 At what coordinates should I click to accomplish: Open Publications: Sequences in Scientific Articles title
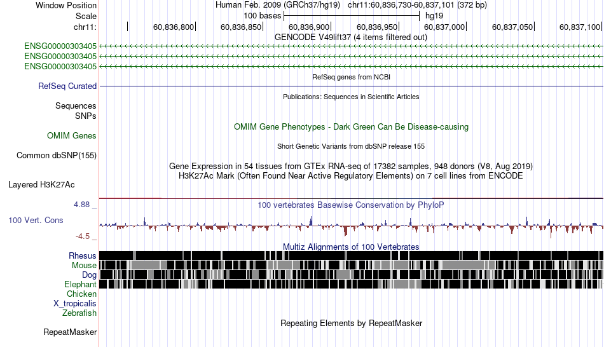pos(351,97)
